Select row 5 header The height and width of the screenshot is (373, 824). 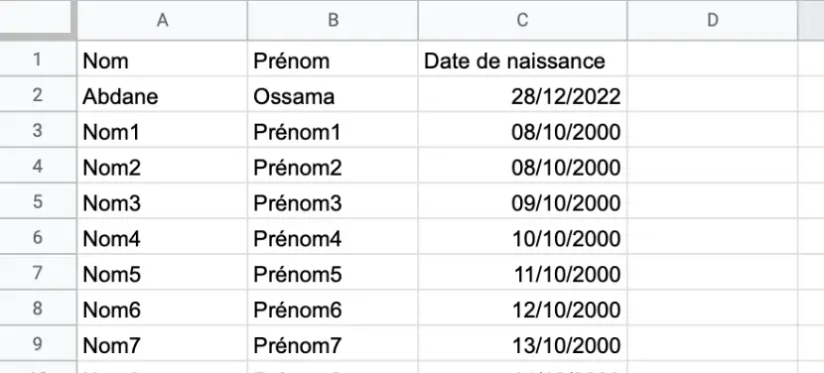[x=38, y=201]
